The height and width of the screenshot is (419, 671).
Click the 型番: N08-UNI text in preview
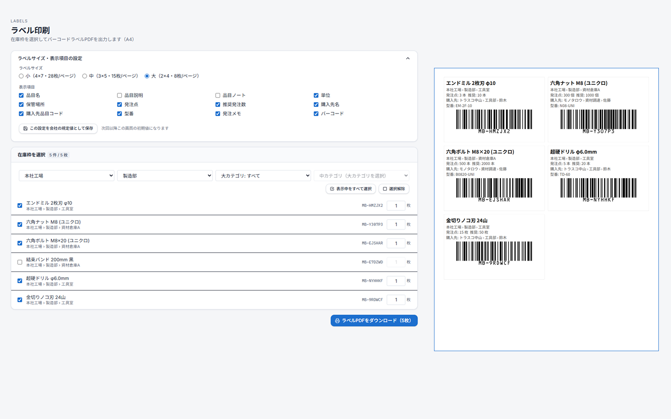click(562, 106)
